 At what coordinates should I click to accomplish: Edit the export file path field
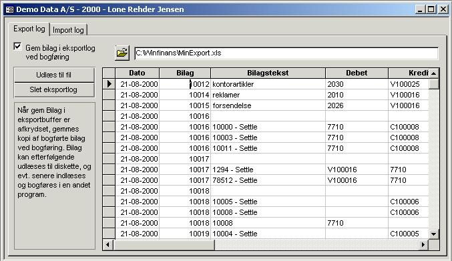(286, 53)
